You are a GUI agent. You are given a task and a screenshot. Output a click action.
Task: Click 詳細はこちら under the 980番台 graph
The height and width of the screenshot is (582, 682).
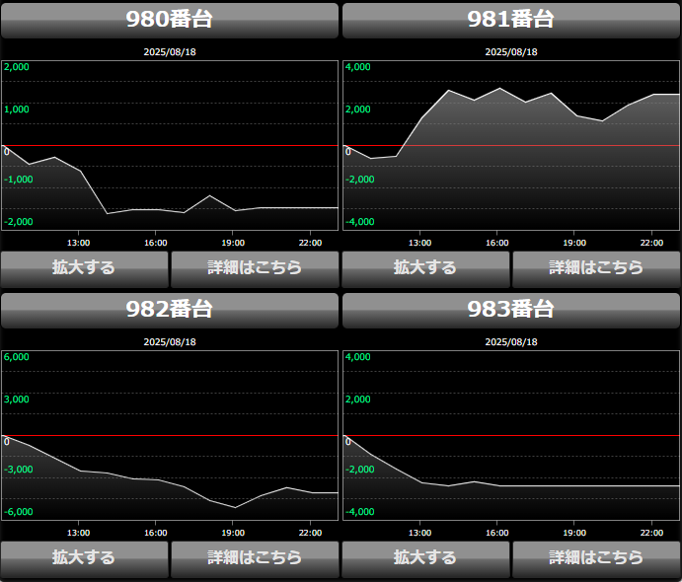point(255,269)
